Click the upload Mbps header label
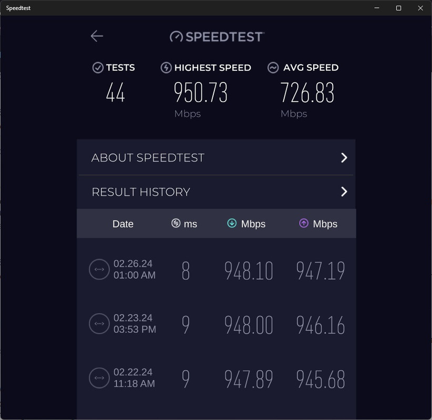This screenshot has width=432, height=420. point(325,224)
